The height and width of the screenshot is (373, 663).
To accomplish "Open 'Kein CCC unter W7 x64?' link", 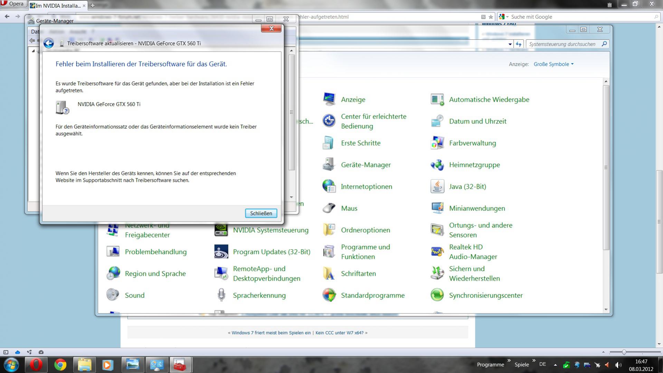I will click(x=340, y=333).
